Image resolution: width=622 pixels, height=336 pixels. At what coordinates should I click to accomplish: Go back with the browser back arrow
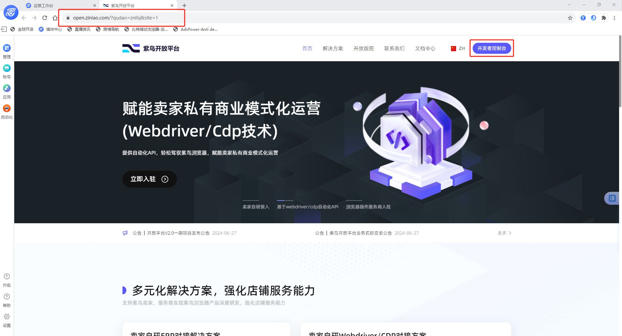pos(24,18)
